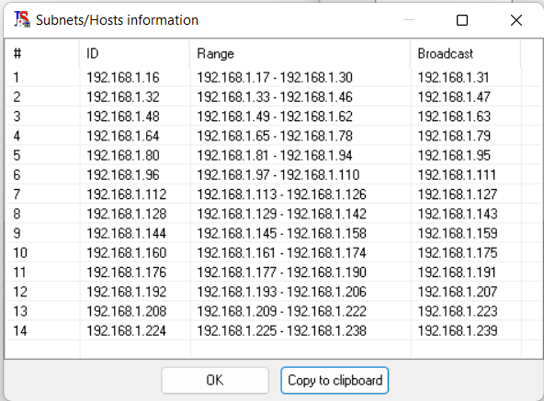Screen dimensions: 544x401
Task: Select subnet ID 192.168.1.128
Action: coord(127,214)
